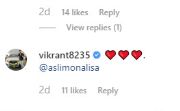Image resolution: width=180 pixels, height=111 pixels.
Task: Open vikrant8235's round profile picture
Action: 16,60
